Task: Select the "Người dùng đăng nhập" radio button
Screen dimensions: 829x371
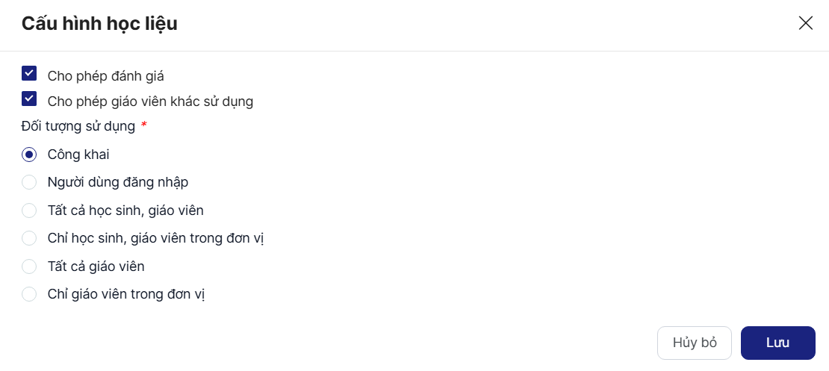Action: [29, 182]
